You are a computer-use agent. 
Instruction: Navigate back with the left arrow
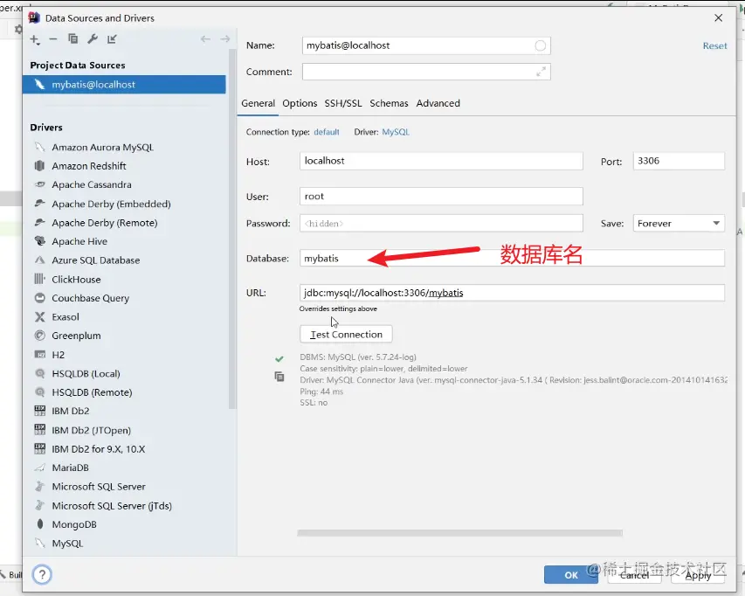point(205,39)
